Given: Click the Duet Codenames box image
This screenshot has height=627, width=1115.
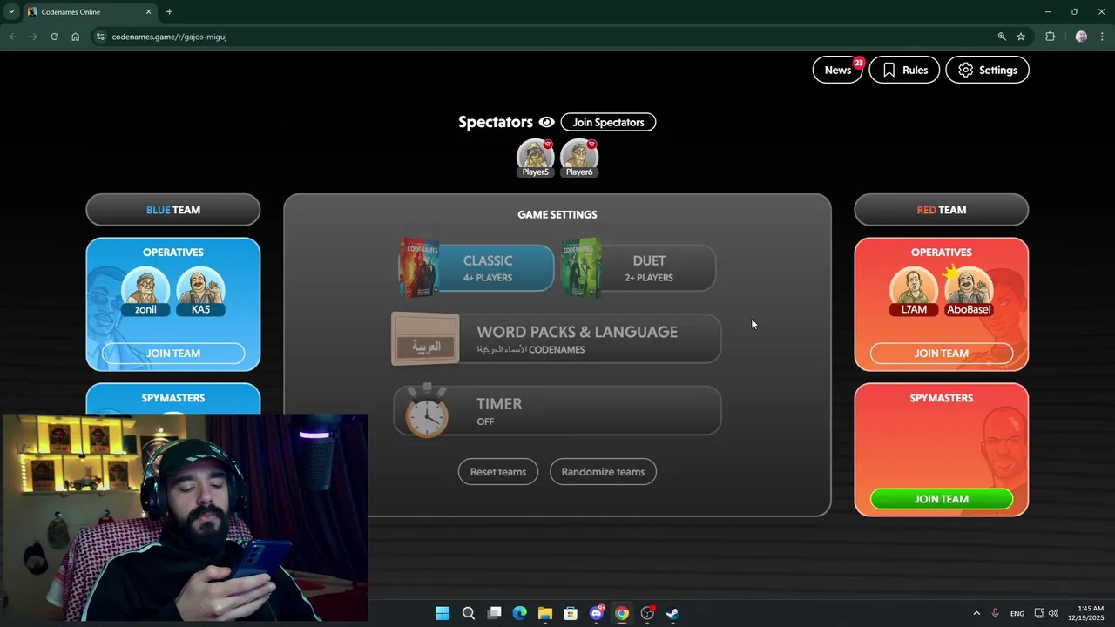Looking at the screenshot, I should (x=581, y=268).
